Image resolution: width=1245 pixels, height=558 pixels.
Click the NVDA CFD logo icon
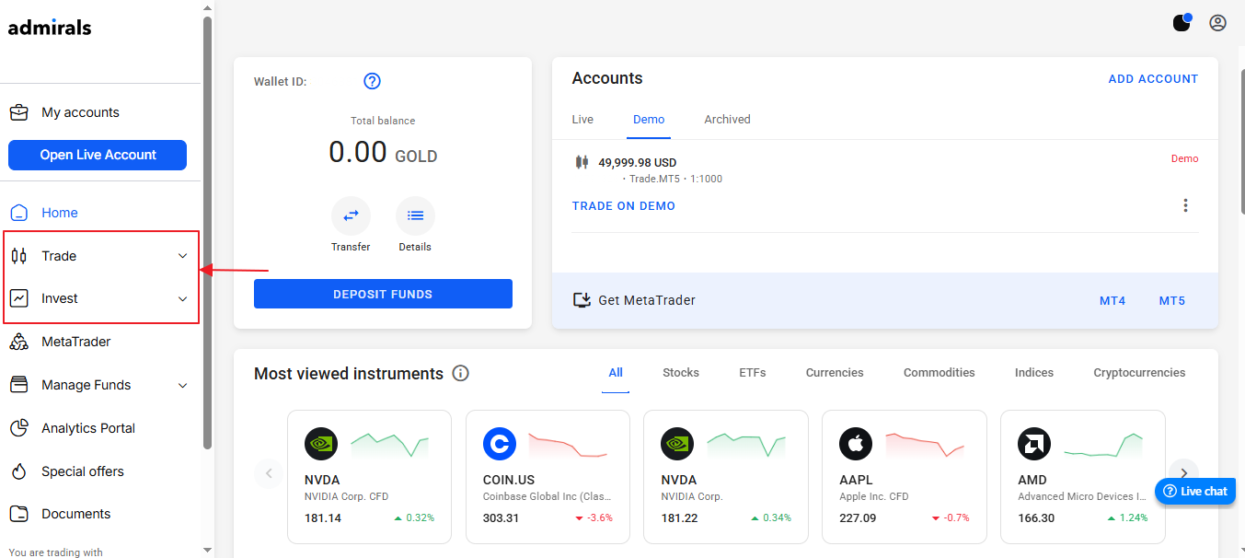click(321, 444)
